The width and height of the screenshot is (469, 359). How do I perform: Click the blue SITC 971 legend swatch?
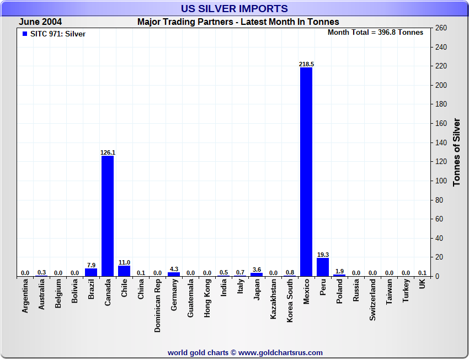pyautogui.click(x=25, y=34)
